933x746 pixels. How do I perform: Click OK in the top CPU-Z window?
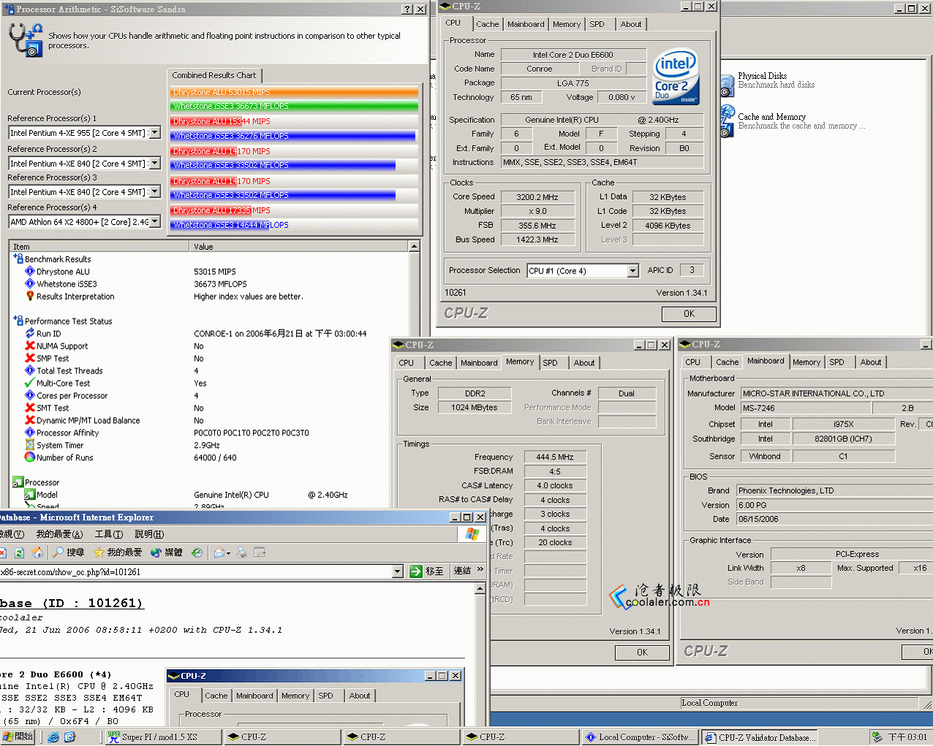(689, 313)
